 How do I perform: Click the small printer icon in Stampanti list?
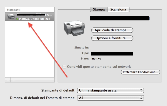coord(11,16)
